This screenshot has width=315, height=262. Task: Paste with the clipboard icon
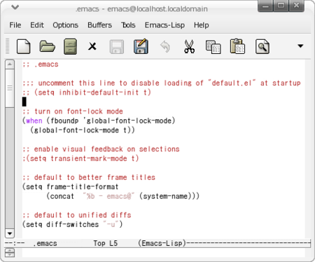click(237, 46)
